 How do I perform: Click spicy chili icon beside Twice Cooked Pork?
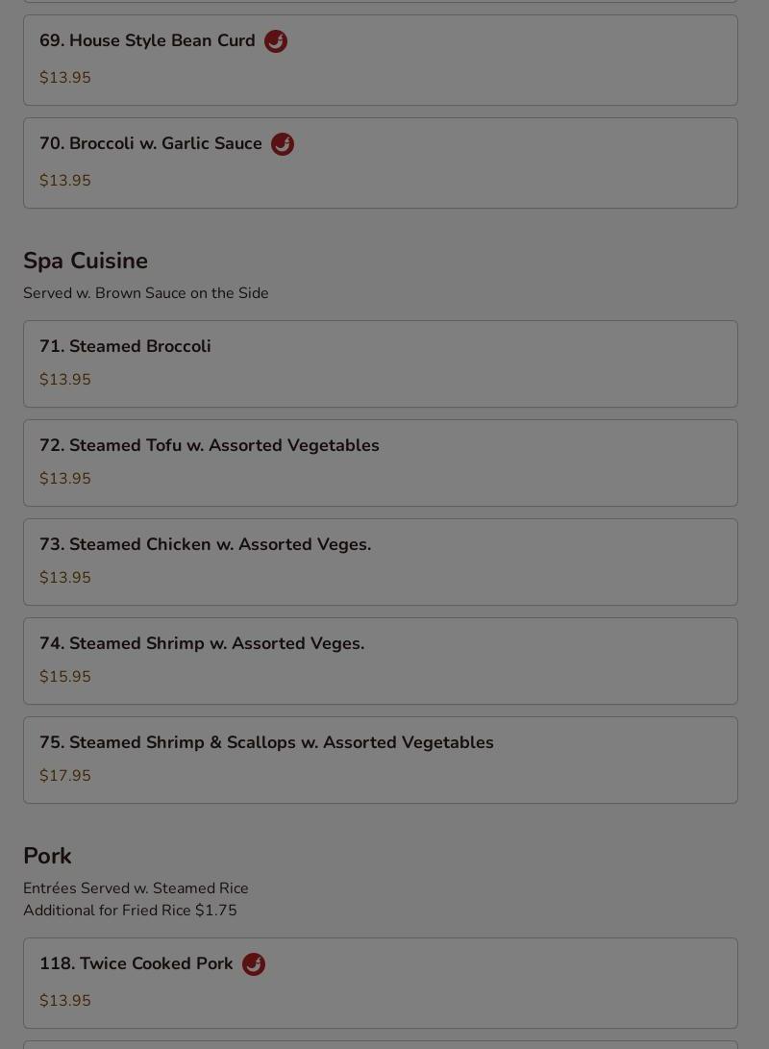(x=254, y=964)
